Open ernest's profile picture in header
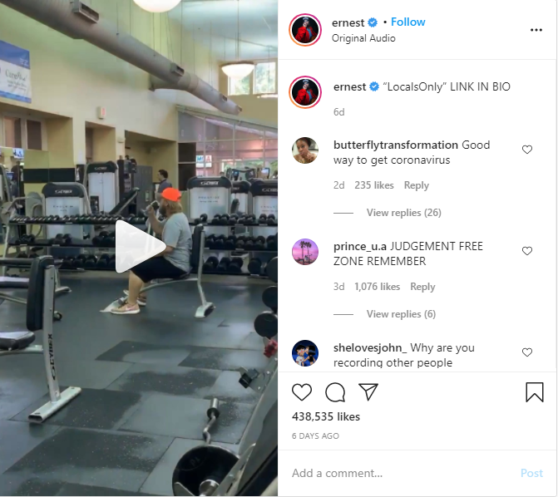Image resolution: width=558 pixels, height=497 pixels. (305, 30)
